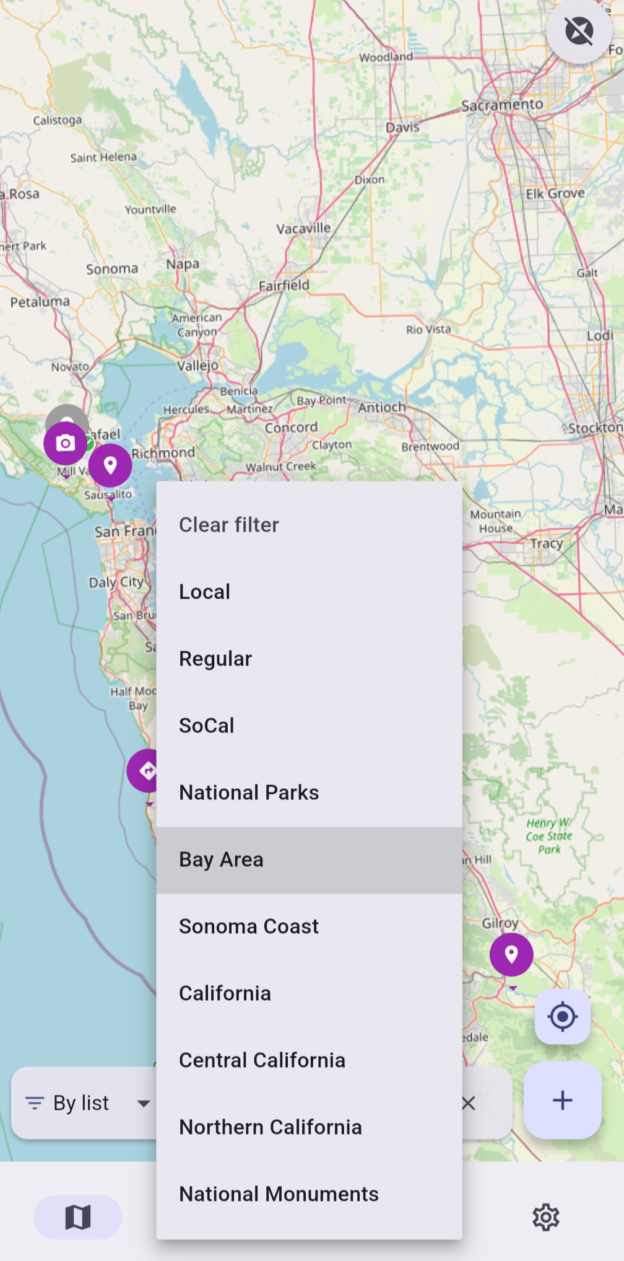Select National Monuments filter option
The height and width of the screenshot is (1261, 624).
tap(279, 1194)
